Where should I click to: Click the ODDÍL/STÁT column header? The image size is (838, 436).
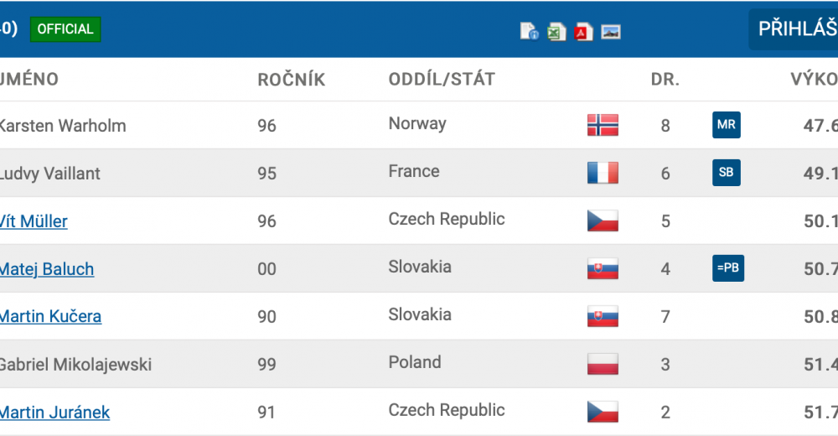(442, 79)
